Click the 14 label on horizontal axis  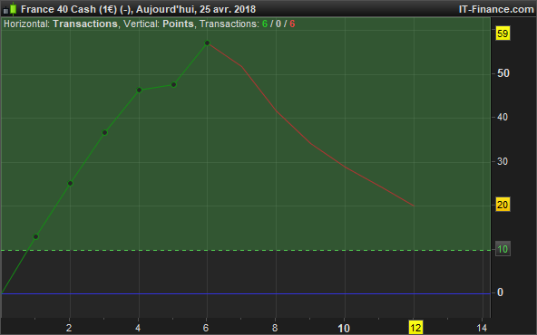tap(482, 328)
